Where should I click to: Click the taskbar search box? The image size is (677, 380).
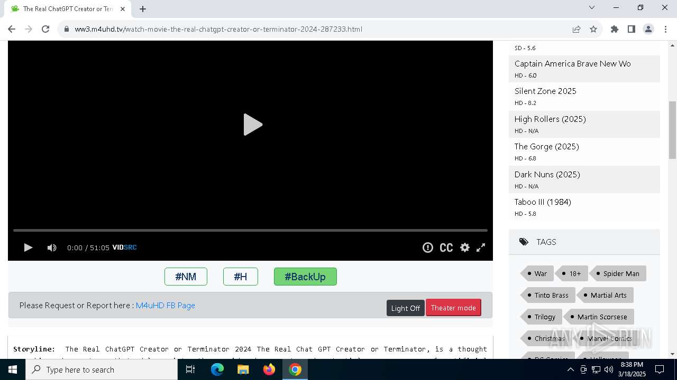[102, 369]
